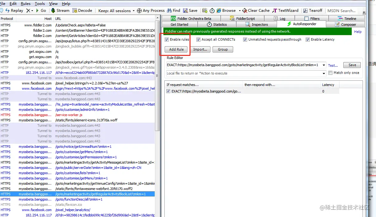Open the Browse dropdown arrow
Screen dimensions: 376x217
pos(240,11)
